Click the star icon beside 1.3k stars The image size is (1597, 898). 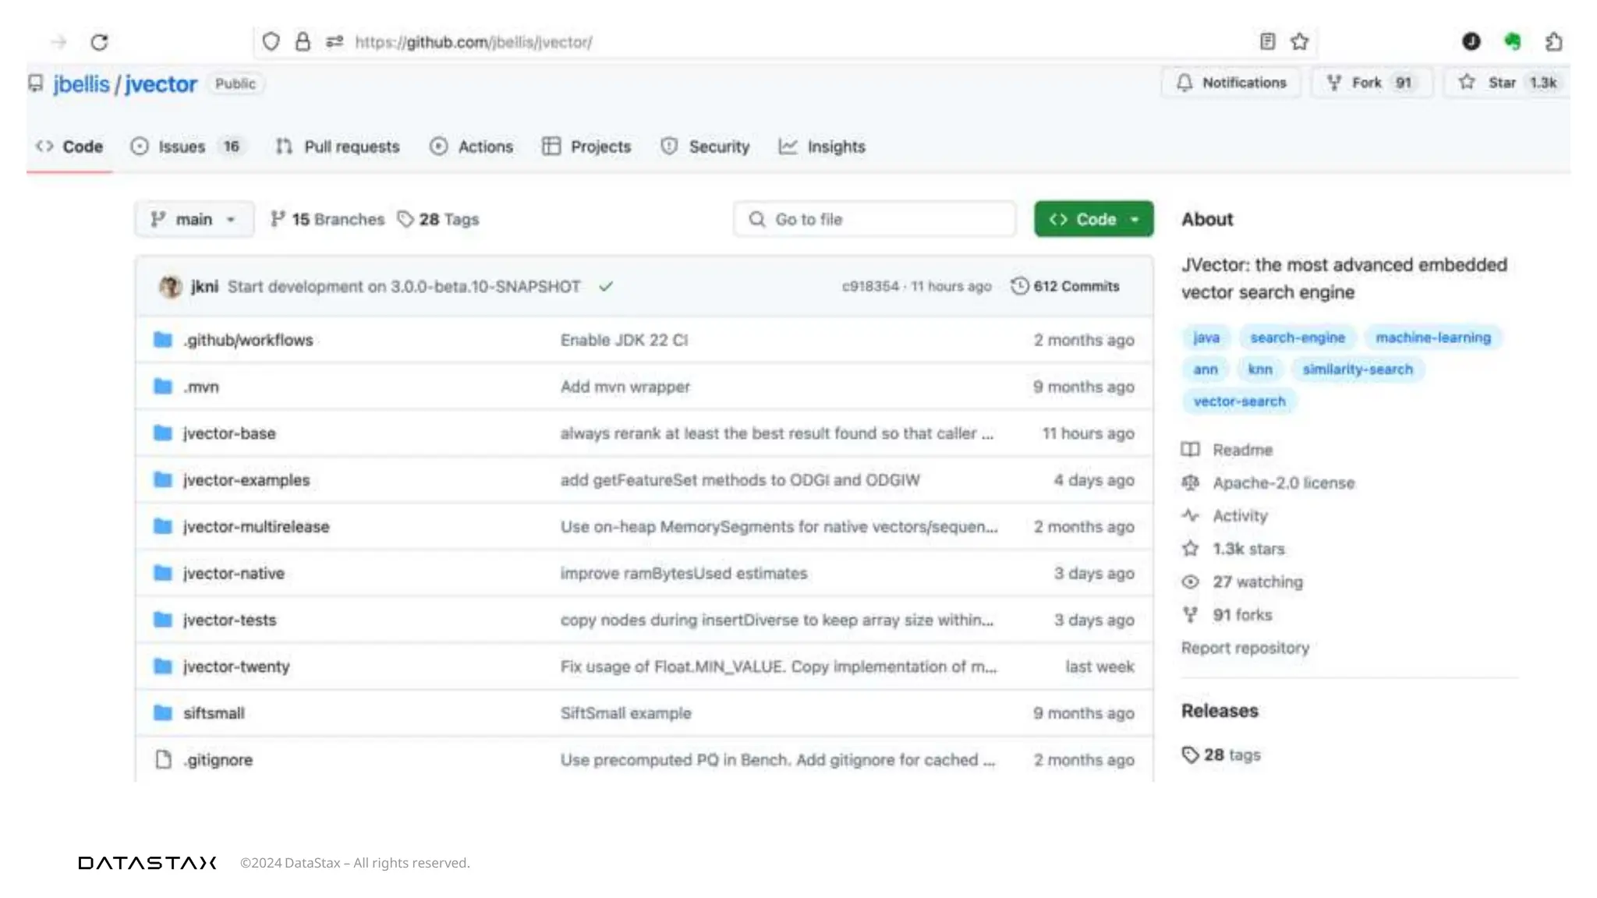pos(1190,549)
